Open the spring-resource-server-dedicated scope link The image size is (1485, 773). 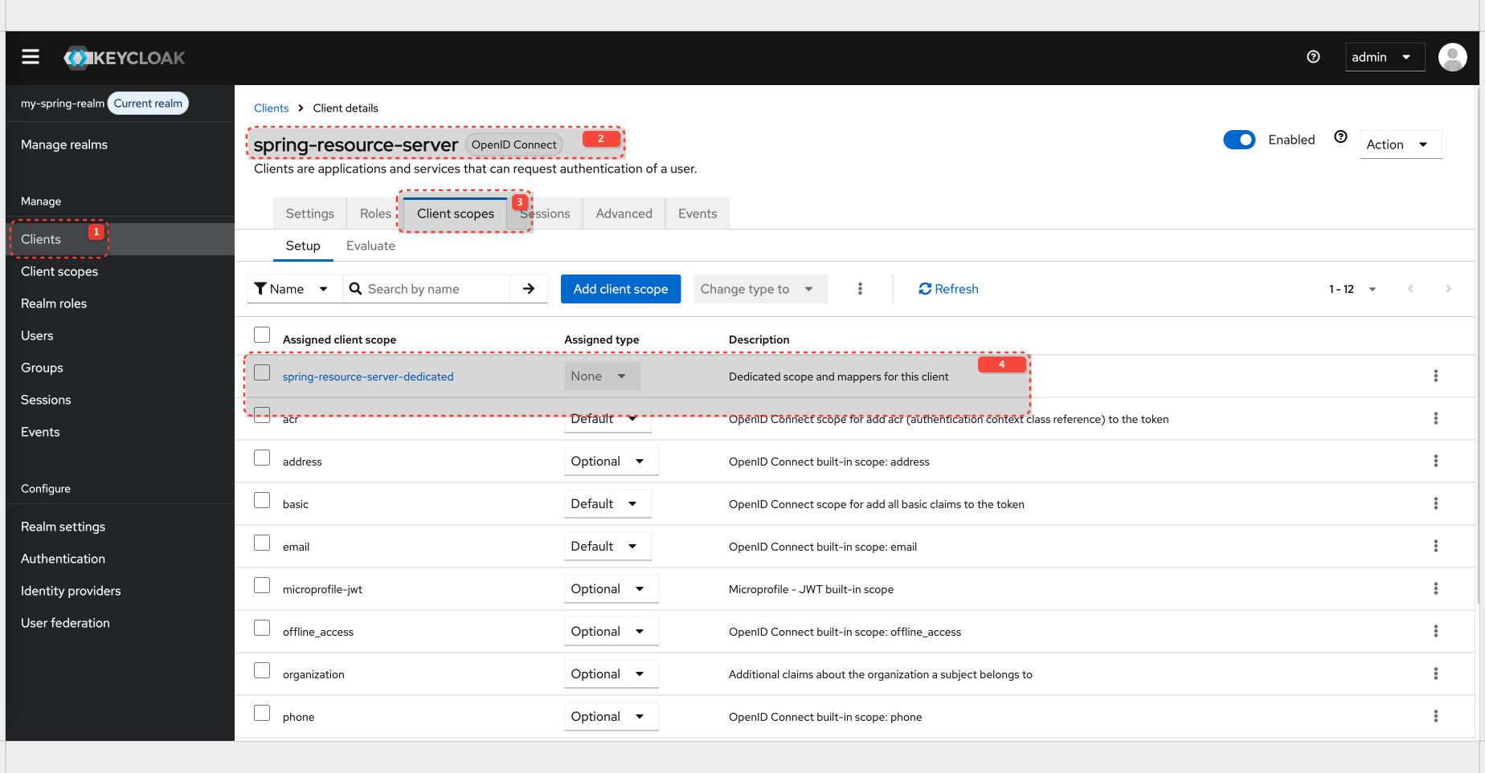pyautogui.click(x=368, y=376)
